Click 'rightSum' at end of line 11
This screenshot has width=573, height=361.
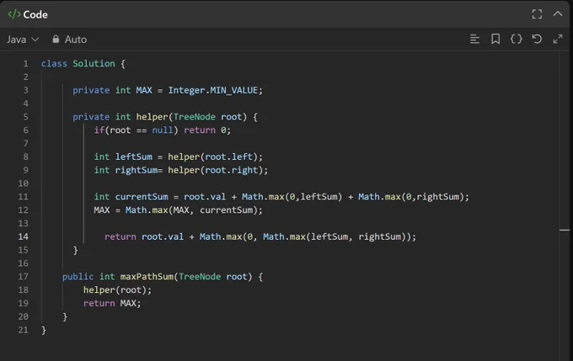[438, 197]
